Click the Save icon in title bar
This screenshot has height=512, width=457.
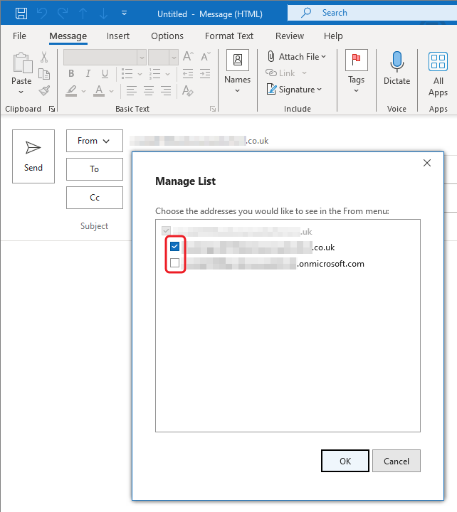(x=21, y=14)
